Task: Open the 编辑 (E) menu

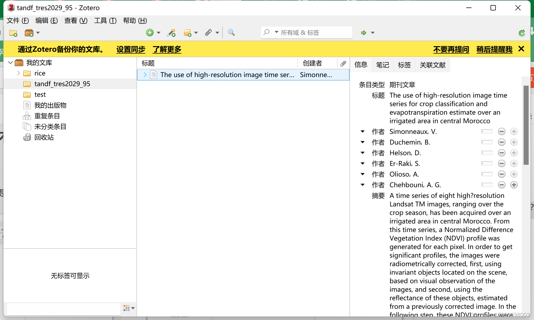Action: click(46, 21)
